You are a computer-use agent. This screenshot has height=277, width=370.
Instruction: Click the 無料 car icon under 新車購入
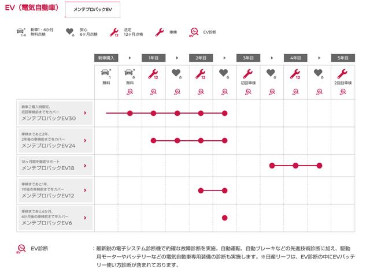[x=106, y=73]
